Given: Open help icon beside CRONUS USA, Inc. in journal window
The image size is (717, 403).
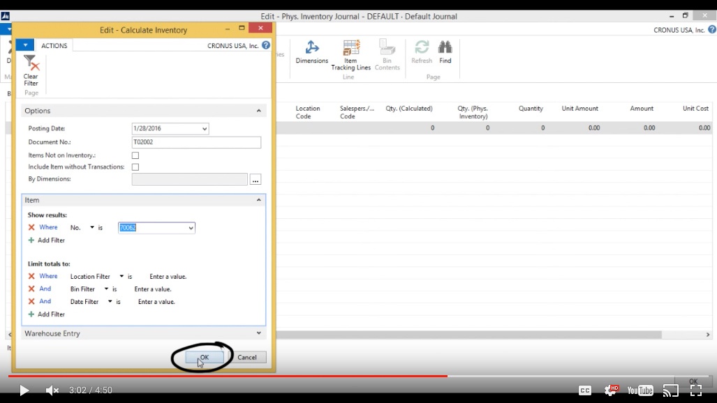Looking at the screenshot, I should tap(712, 30).
